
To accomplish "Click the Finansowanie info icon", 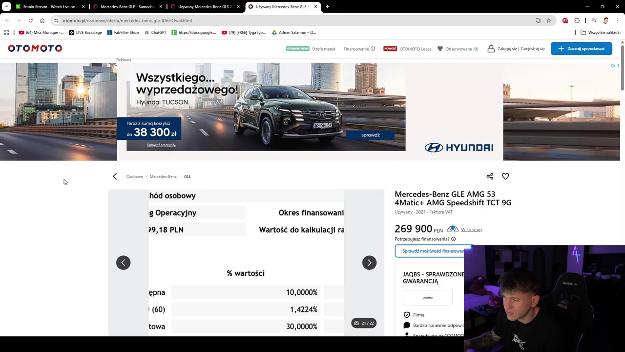I will point(373,49).
